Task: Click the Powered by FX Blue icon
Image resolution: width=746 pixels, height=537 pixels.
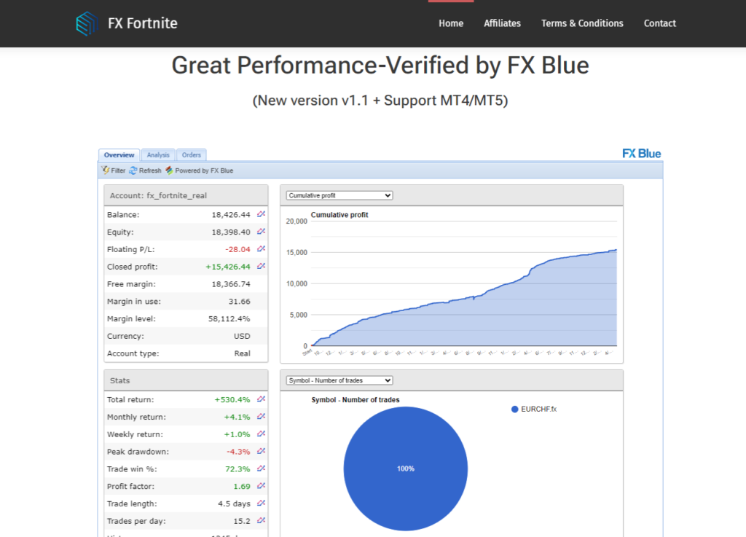Action: point(169,170)
